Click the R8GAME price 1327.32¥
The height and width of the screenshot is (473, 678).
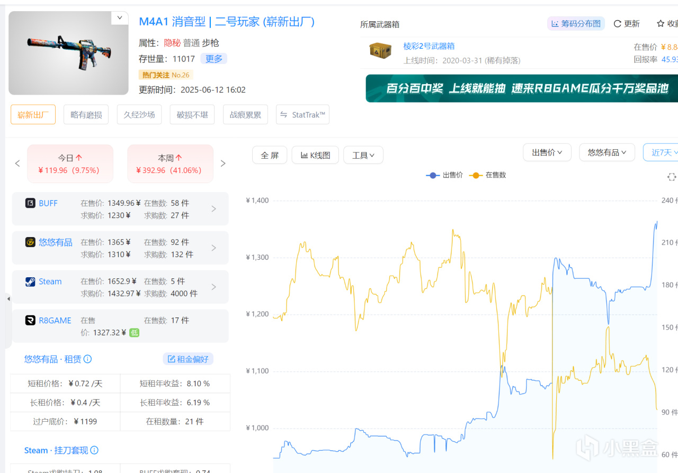pyautogui.click(x=109, y=333)
